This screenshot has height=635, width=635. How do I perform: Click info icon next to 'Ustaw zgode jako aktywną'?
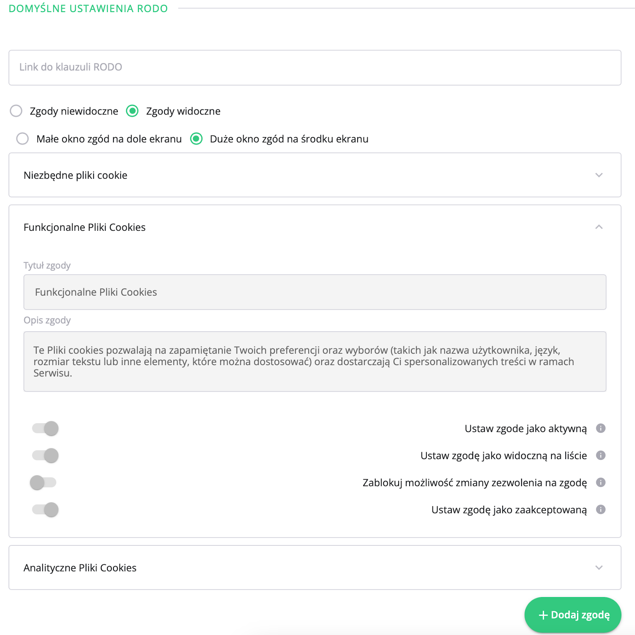tap(600, 428)
